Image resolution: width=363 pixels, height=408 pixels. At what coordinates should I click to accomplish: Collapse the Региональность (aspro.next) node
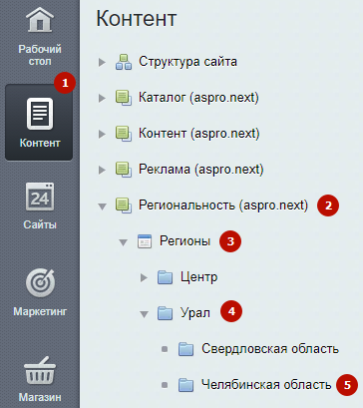tap(102, 206)
